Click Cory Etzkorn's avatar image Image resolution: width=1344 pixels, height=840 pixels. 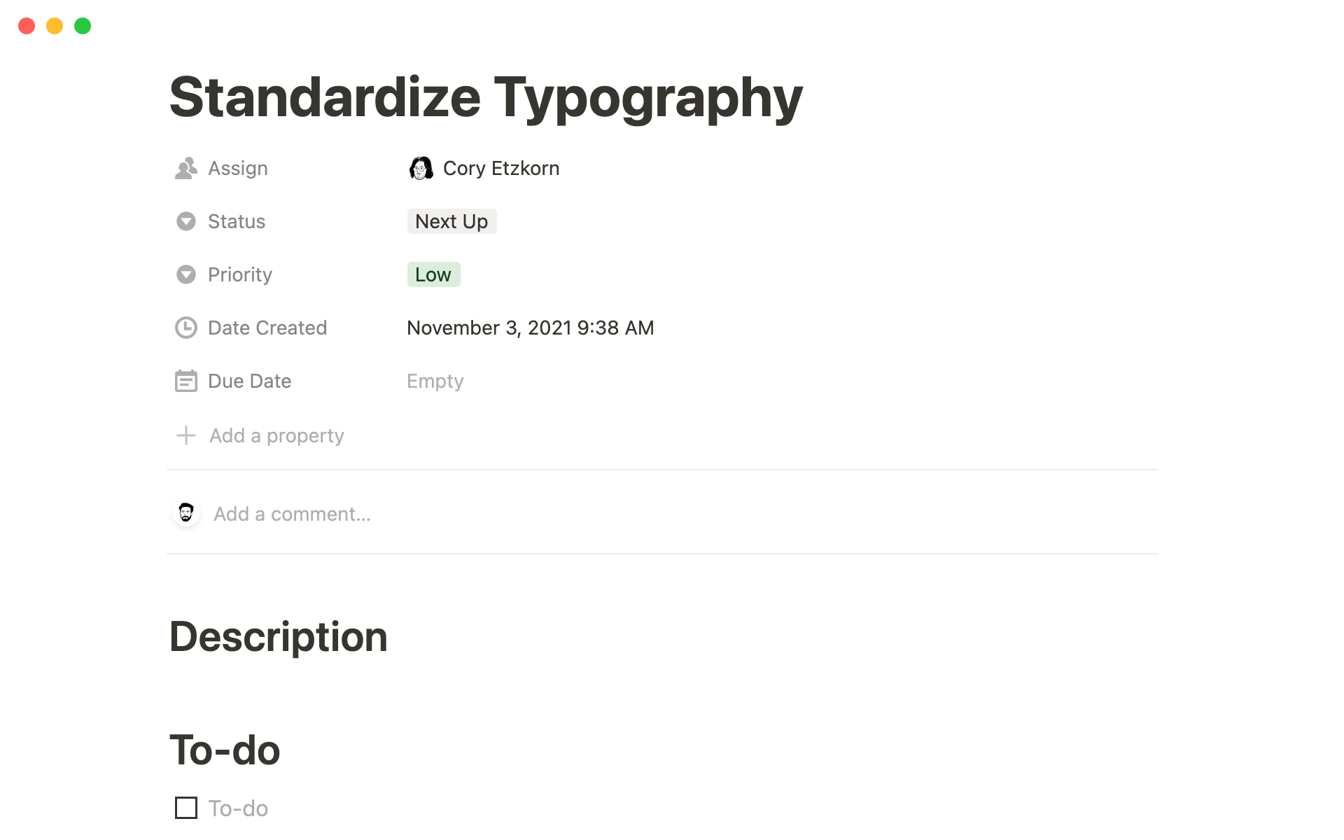coord(421,169)
